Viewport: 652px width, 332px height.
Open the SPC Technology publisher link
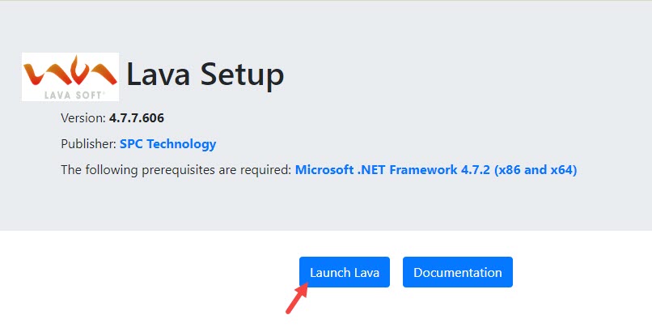point(167,144)
